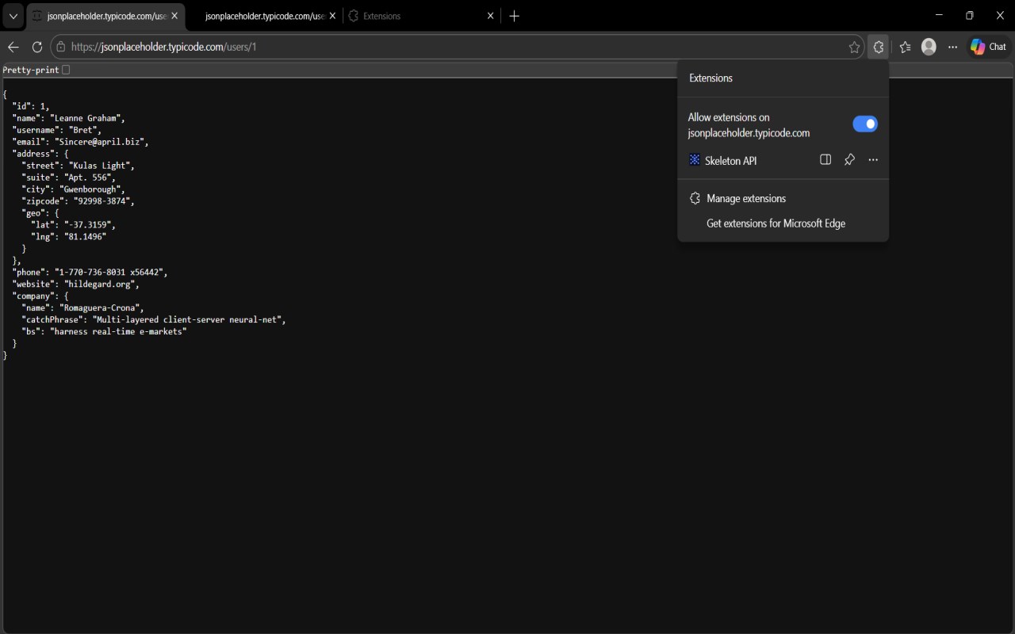Open Settings and more ellipsis menu

tap(952, 47)
